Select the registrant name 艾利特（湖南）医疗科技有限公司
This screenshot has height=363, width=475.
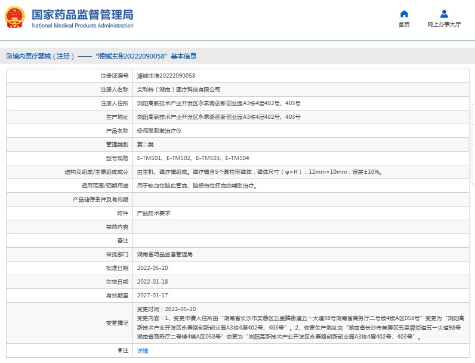179,90
